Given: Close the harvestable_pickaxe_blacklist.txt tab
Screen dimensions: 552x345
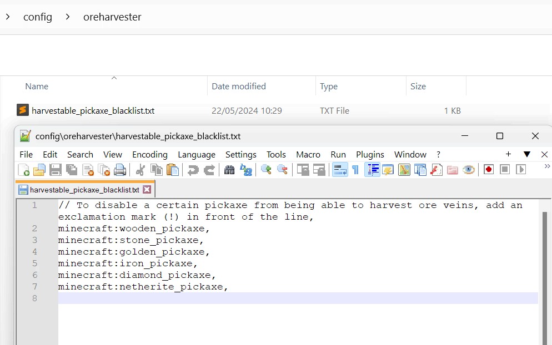Looking at the screenshot, I should click(x=147, y=190).
